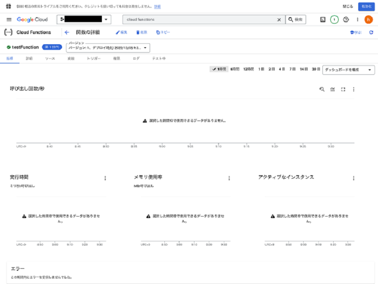Switch to the トリガー trigger tab
This screenshot has height=284, width=378.
click(94, 59)
